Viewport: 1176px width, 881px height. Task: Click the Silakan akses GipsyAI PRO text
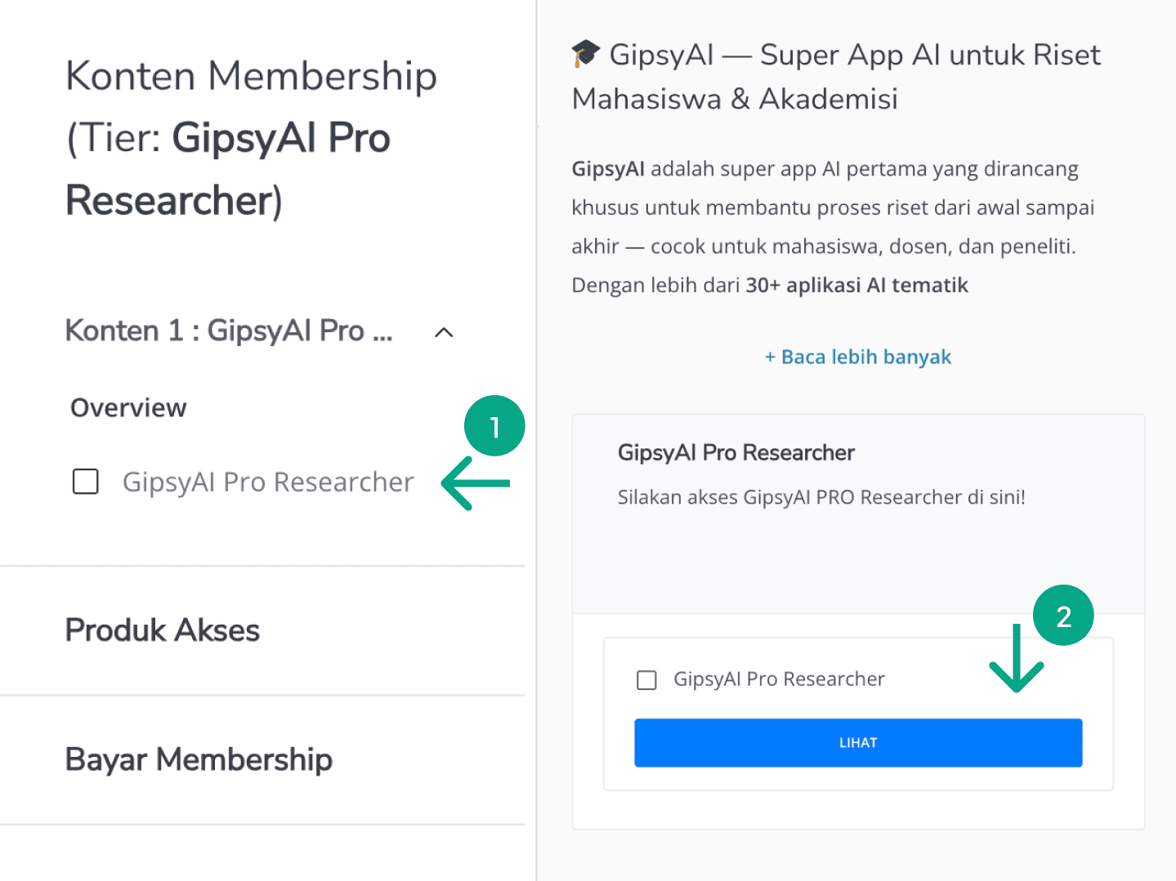click(821, 496)
